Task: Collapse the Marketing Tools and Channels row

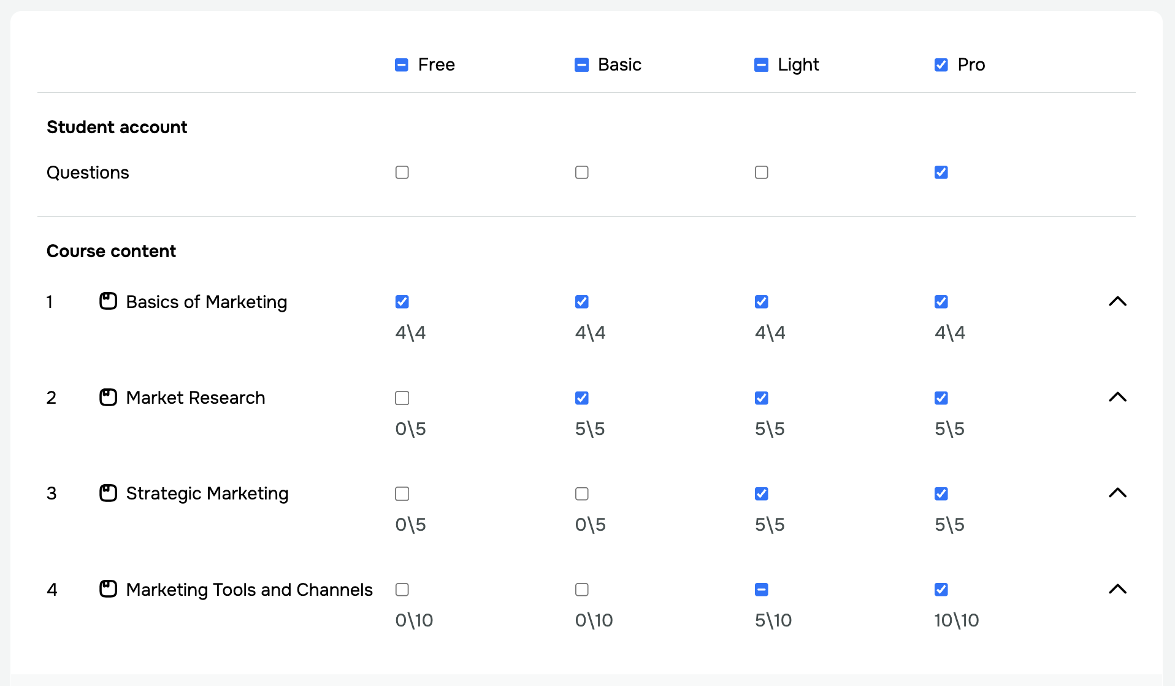Action: [x=1118, y=589]
